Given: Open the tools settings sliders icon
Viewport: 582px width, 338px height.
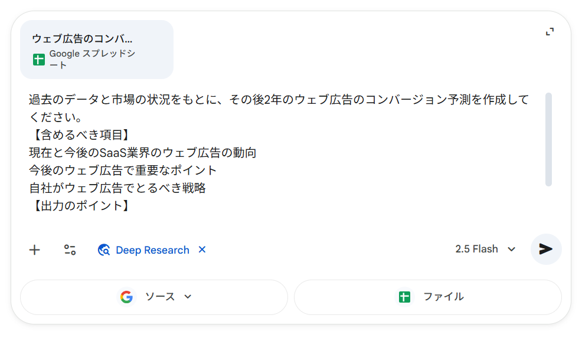Looking at the screenshot, I should [70, 250].
